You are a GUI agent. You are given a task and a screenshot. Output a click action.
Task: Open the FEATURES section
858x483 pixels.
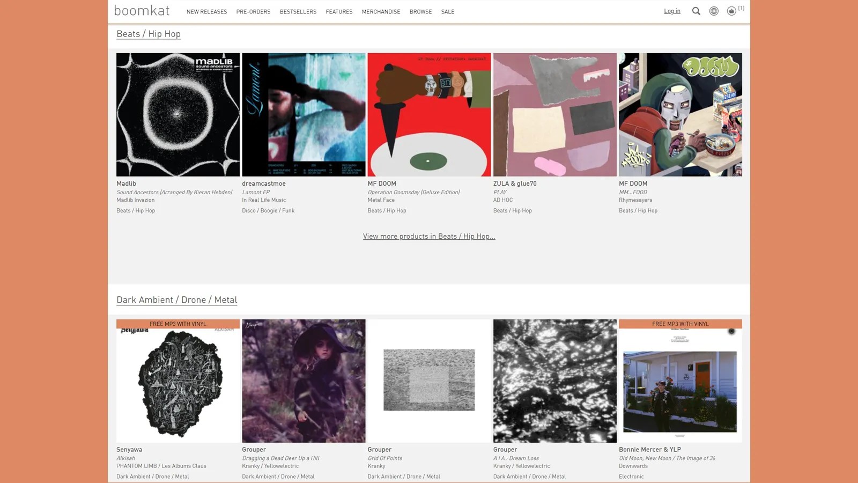pos(339,11)
